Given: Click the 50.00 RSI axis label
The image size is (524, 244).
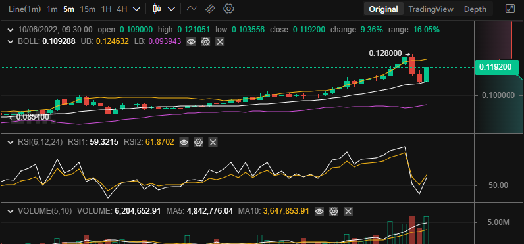Looking at the screenshot, I should tap(498, 185).
